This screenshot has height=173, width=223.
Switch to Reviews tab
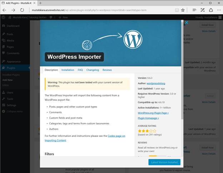[107, 70]
